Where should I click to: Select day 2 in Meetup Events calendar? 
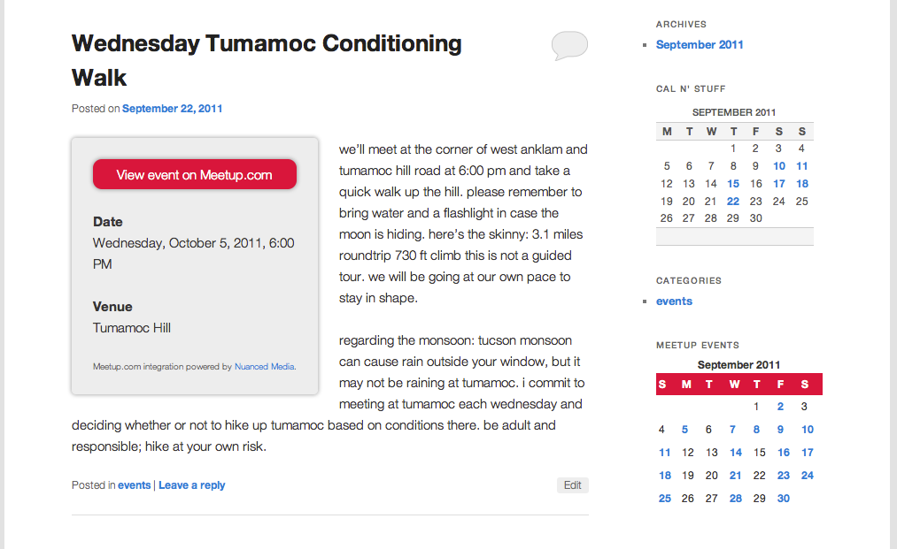(x=780, y=407)
